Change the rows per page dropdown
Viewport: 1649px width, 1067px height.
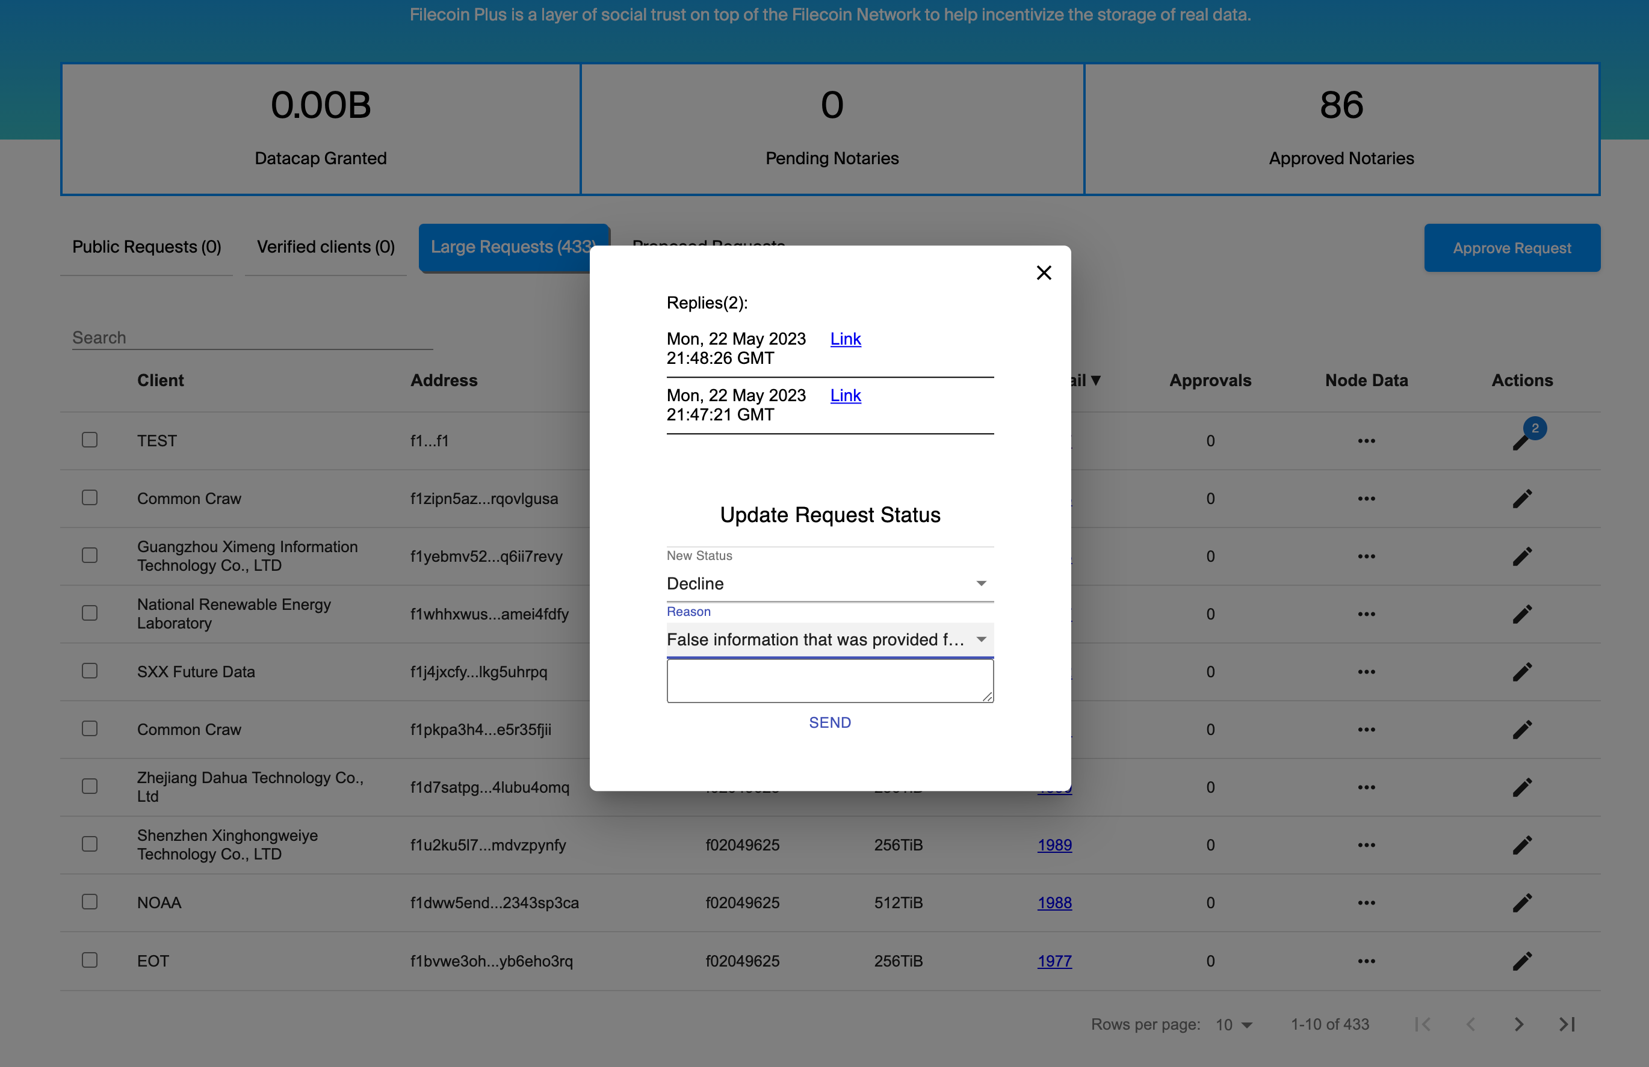tap(1233, 1024)
